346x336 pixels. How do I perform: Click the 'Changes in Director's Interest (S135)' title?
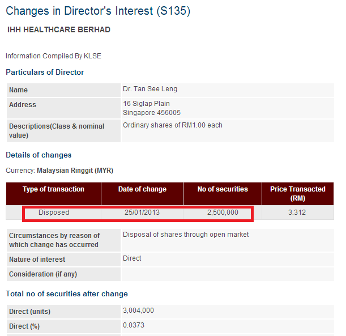tap(98, 11)
